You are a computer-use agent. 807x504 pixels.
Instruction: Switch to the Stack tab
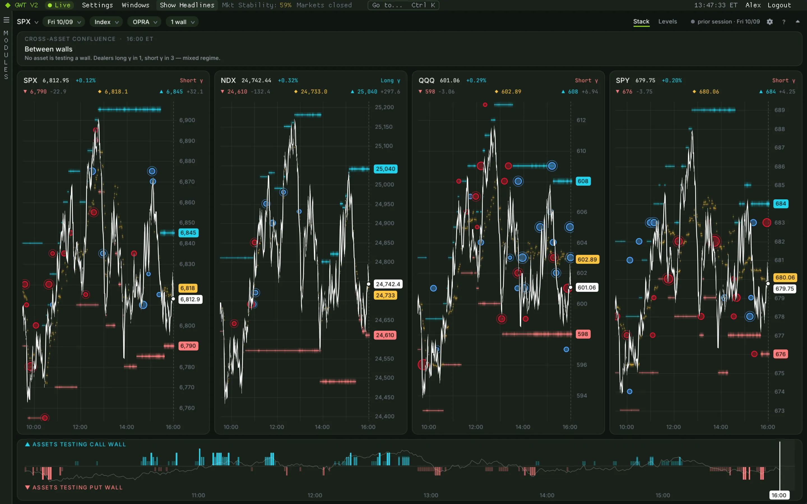coord(641,22)
